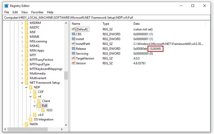Click the Install DWORD value icon

73,39
